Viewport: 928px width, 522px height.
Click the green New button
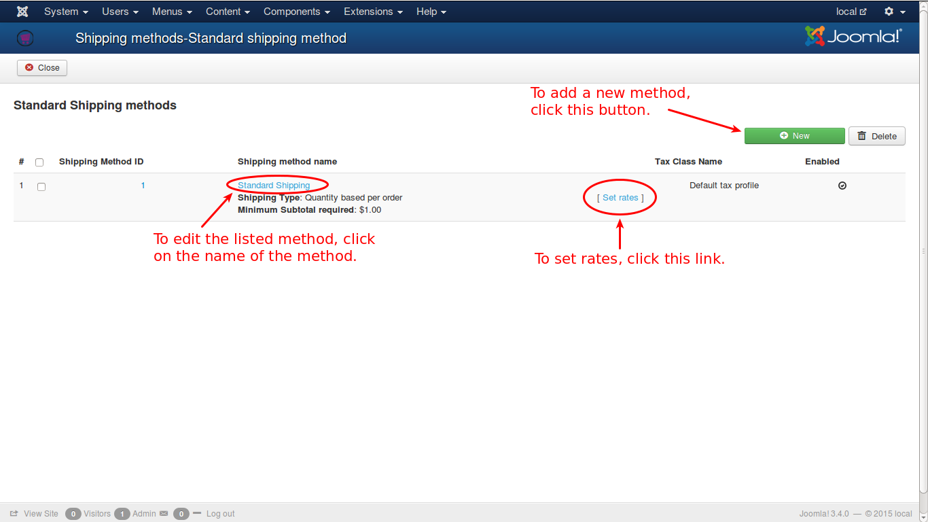[x=794, y=136]
